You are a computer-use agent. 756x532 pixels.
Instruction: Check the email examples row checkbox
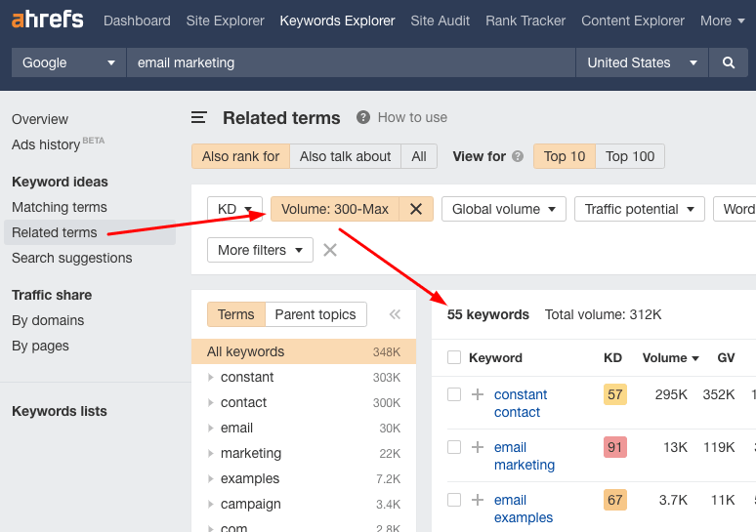click(454, 500)
